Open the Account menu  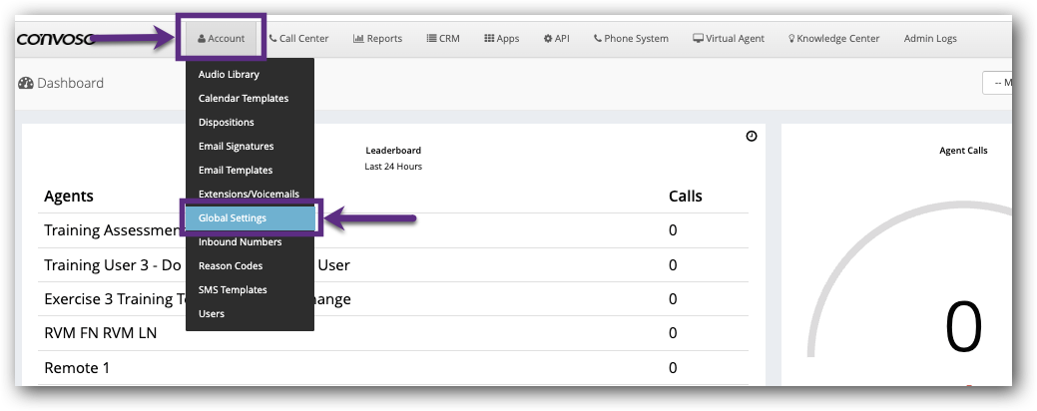[x=221, y=38]
